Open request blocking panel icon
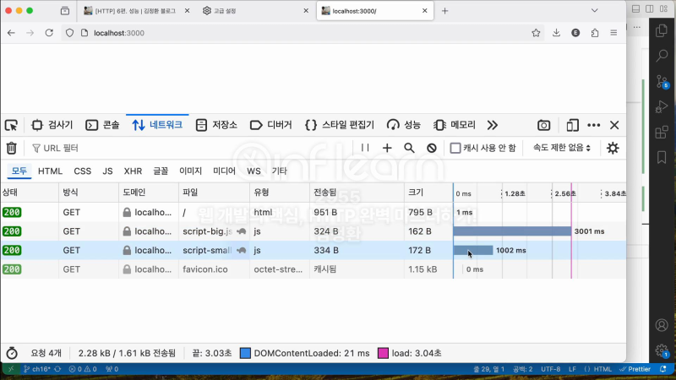 pos(431,148)
